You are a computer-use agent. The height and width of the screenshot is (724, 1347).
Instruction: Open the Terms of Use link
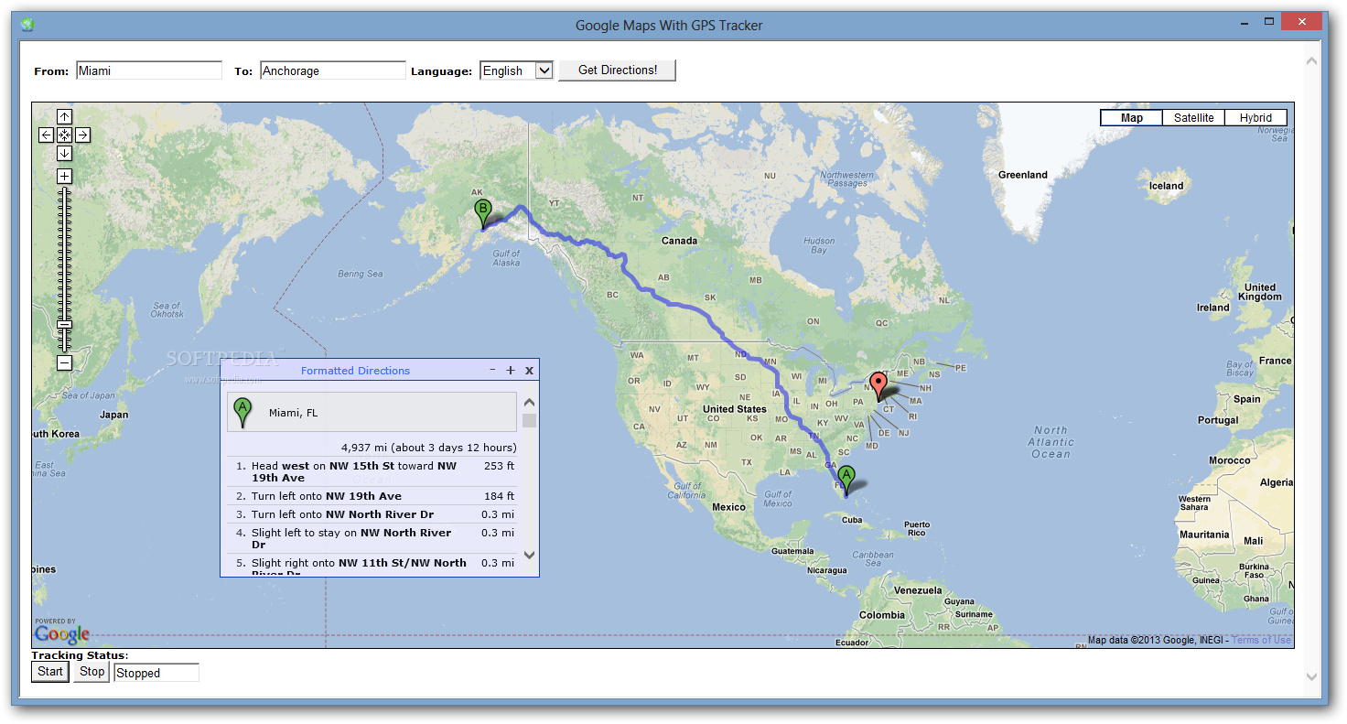(1261, 640)
